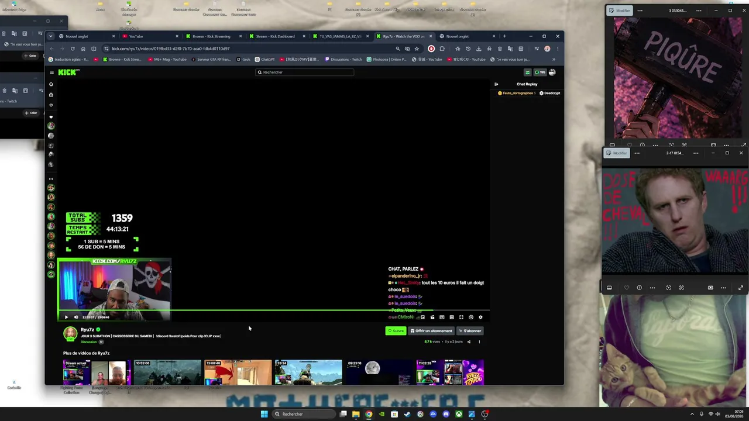Toggle theatre mode in the video player
749x421 pixels.
click(451, 317)
